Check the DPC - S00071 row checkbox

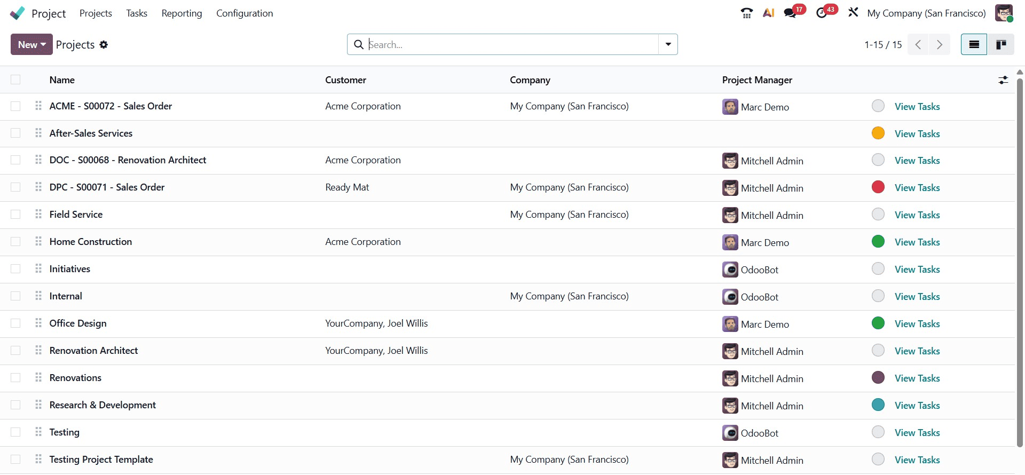15,187
